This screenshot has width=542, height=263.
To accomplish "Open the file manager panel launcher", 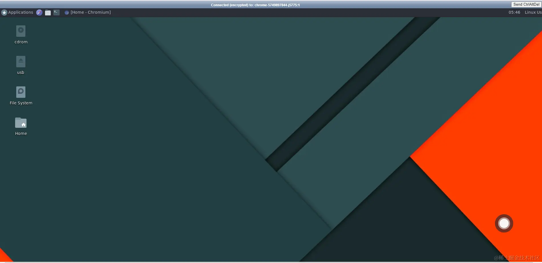I will (x=48, y=13).
